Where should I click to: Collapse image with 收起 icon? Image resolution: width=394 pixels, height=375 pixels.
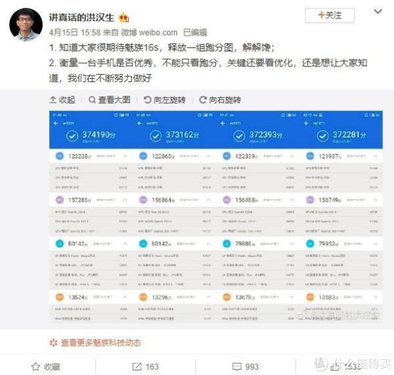[53, 100]
